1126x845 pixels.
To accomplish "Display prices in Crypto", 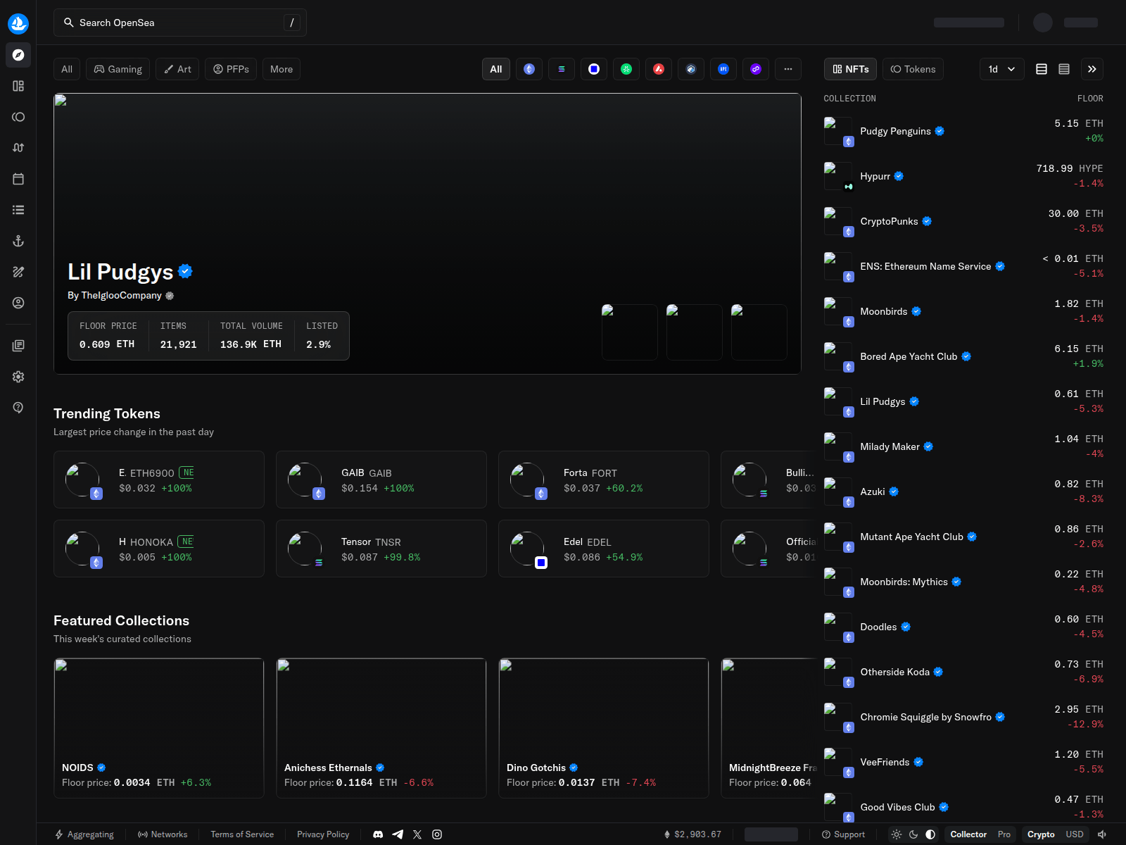I will (x=1041, y=834).
